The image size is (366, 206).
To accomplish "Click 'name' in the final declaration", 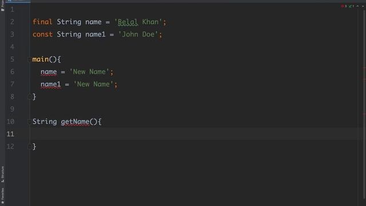I will [93, 22].
